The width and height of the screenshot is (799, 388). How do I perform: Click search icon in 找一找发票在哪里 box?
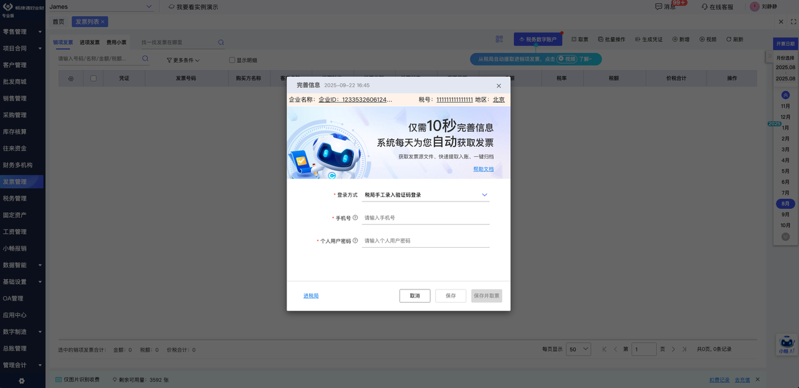[221, 42]
